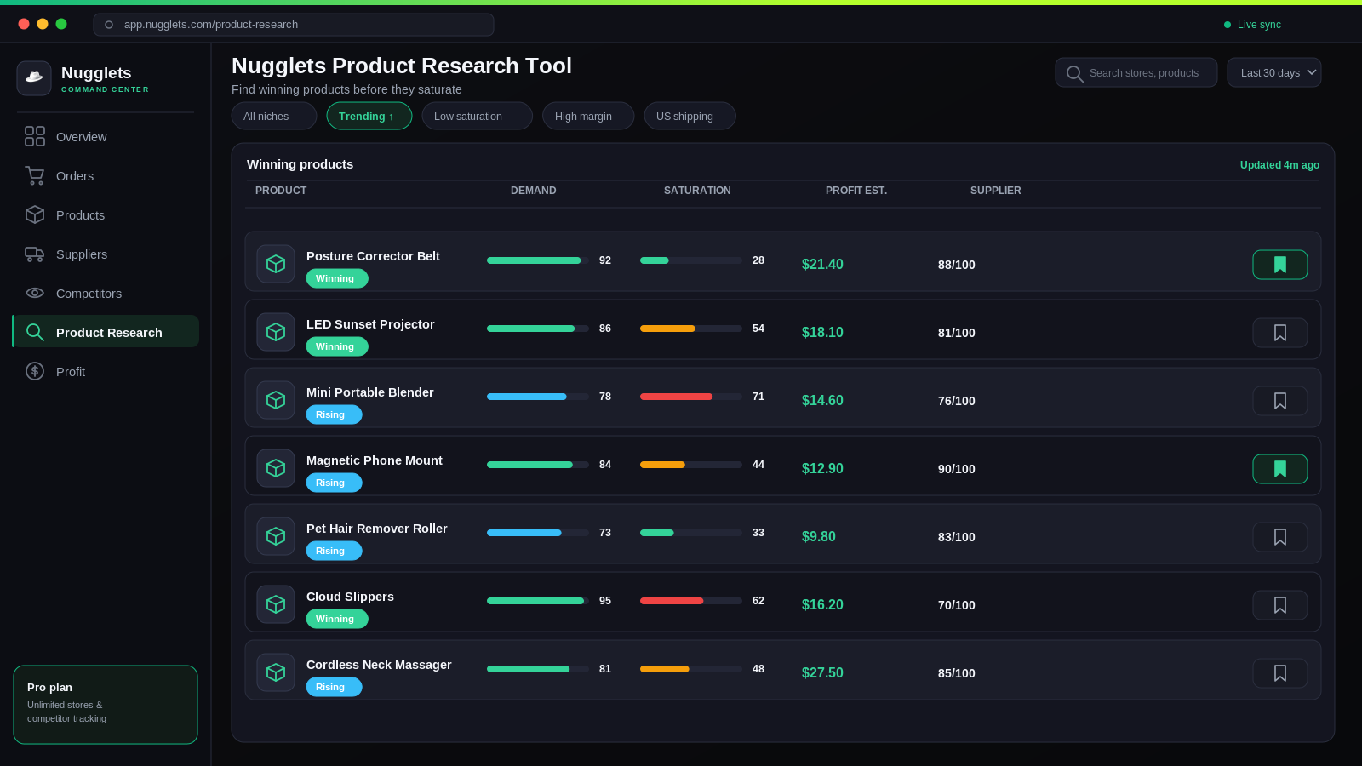The image size is (1362, 766).
Task: Go to Orders in sidebar
Action: [106, 176]
